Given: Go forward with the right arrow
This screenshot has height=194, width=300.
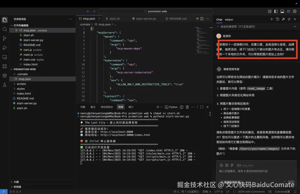Looking at the screenshot, I should pos(94,12).
